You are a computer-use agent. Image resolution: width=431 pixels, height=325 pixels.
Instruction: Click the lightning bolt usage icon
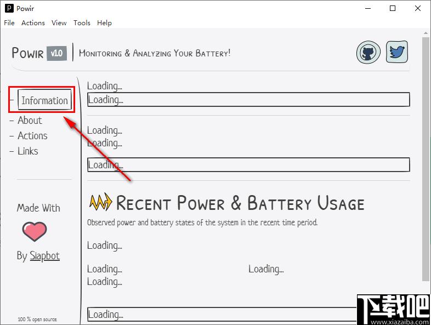click(x=100, y=202)
